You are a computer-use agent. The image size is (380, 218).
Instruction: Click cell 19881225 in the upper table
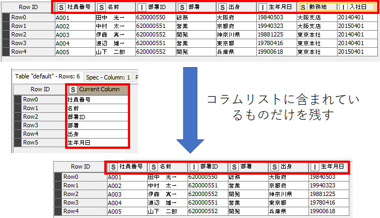pos(276,35)
